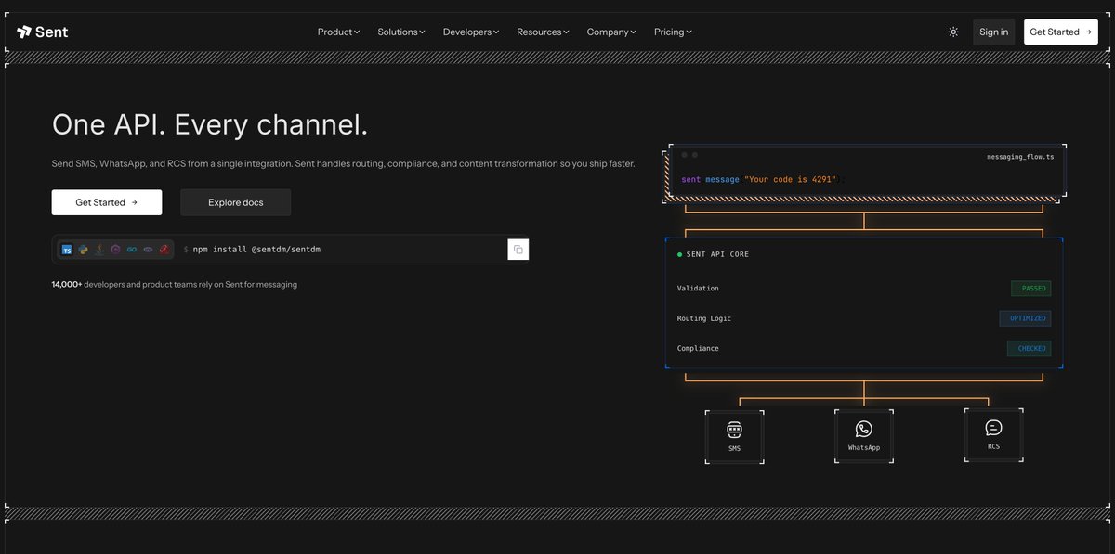
Task: Click the SMS channel icon
Action: point(734,430)
